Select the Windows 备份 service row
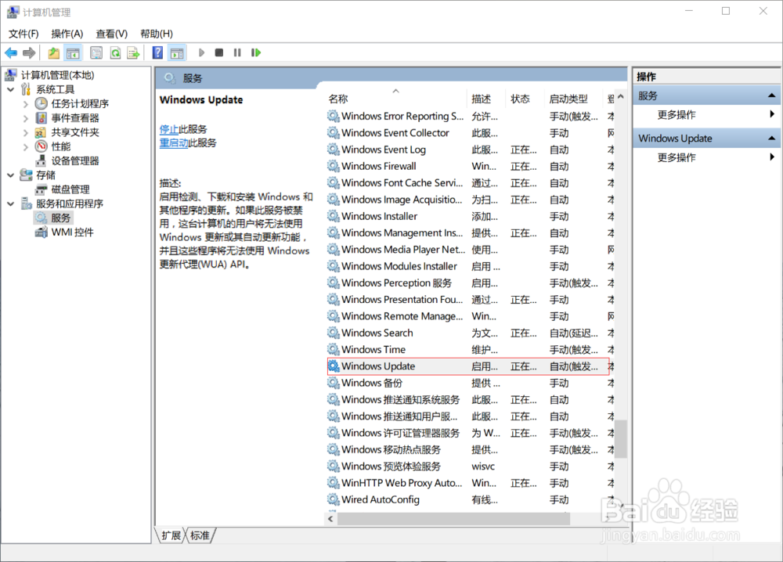 [x=470, y=383]
